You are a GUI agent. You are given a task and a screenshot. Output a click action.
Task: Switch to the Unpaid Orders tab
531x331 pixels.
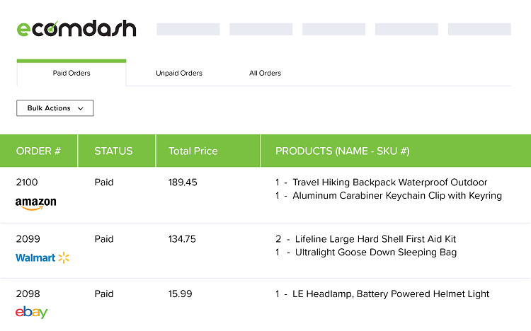click(x=179, y=73)
